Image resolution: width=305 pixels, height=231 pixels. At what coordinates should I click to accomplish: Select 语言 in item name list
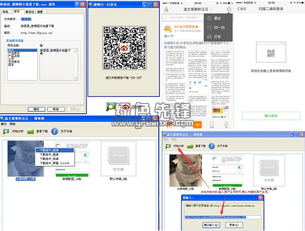11,65
